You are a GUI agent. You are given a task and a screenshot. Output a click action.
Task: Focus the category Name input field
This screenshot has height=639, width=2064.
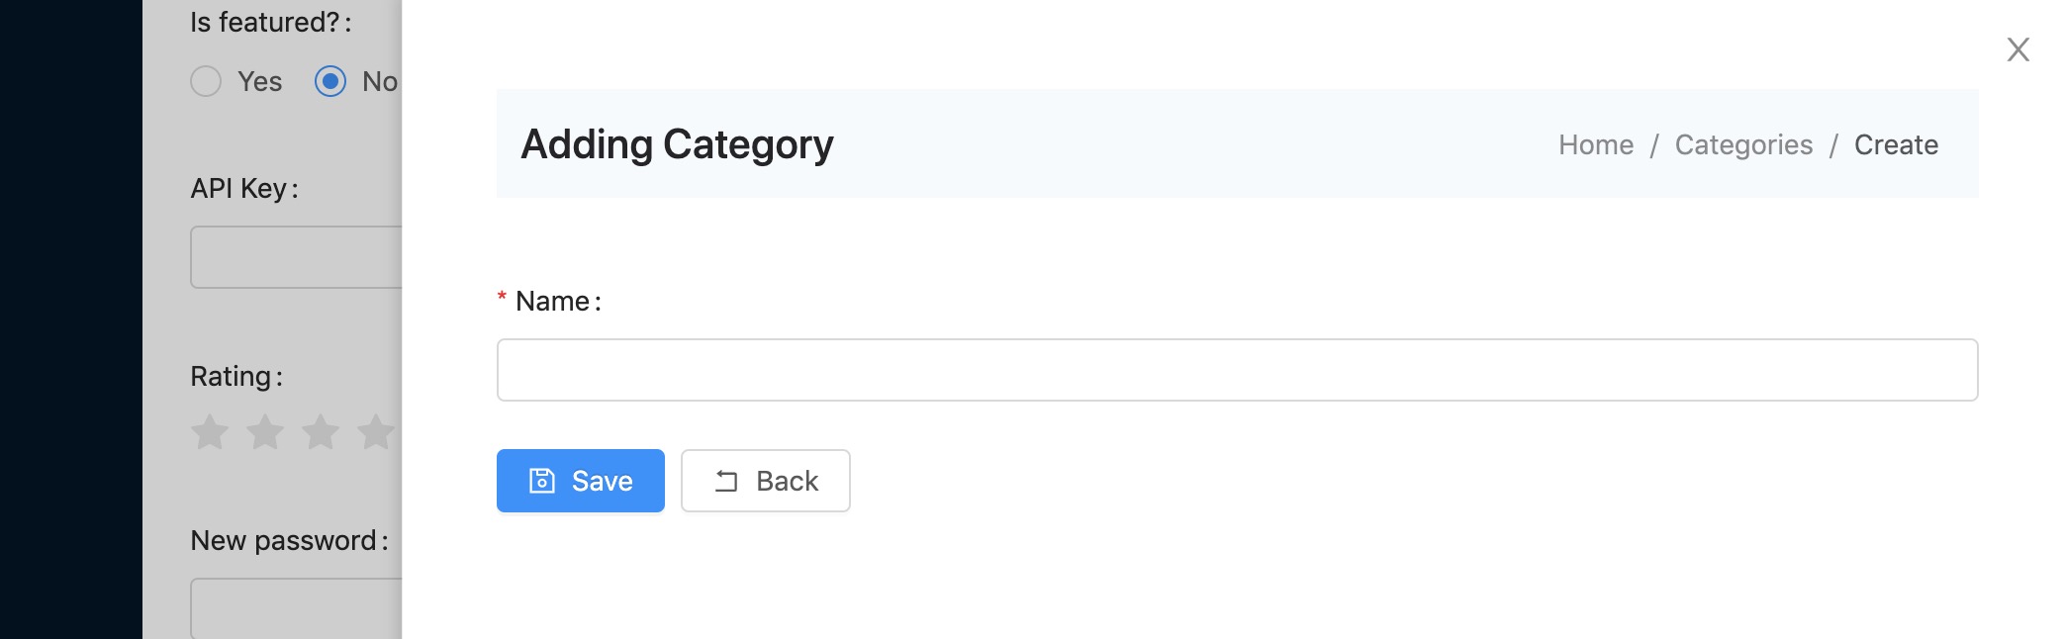[1238, 370]
